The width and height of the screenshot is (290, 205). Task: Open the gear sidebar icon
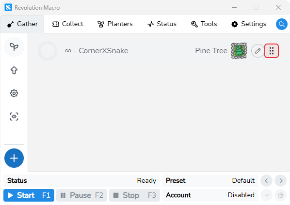[14, 93]
